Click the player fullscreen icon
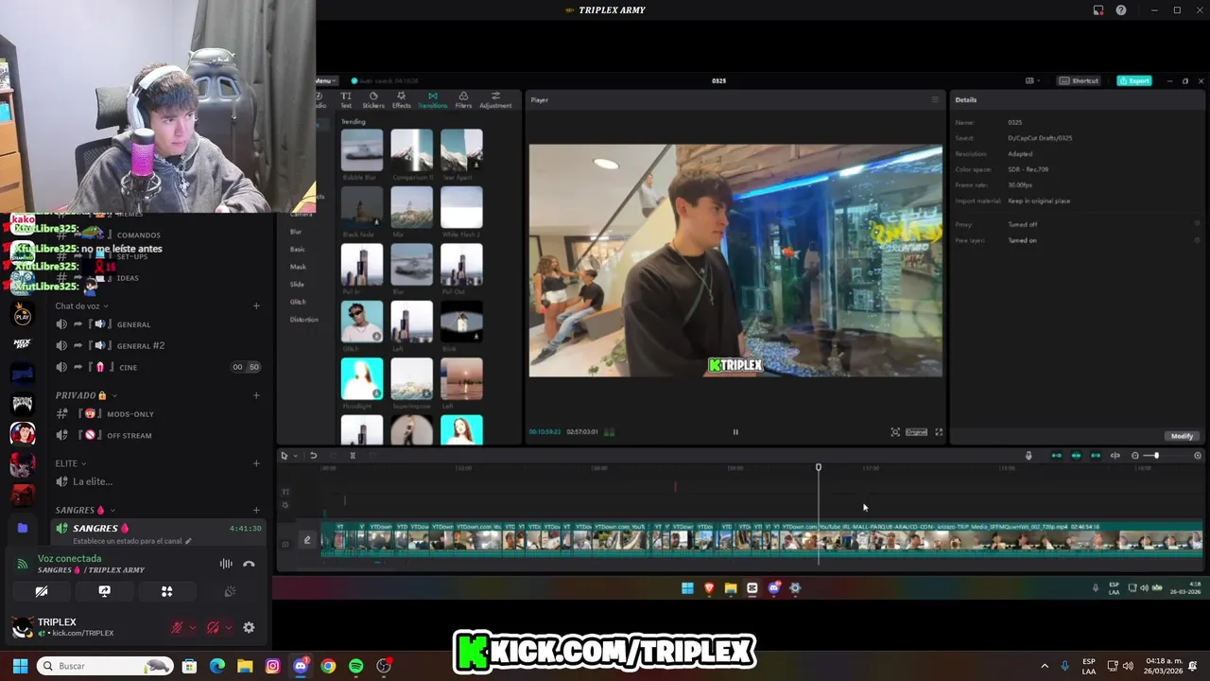This screenshot has width=1210, height=681. [x=939, y=432]
